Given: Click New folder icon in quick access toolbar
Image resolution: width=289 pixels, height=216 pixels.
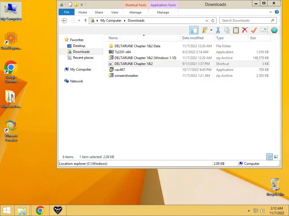Looking at the screenshot, I should (x=76, y=4).
